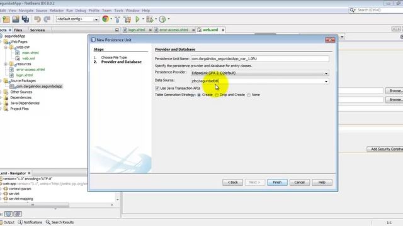Select Project Files in project tree
Image resolution: width=403 pixels, height=226 pixels.
[x=20, y=109]
